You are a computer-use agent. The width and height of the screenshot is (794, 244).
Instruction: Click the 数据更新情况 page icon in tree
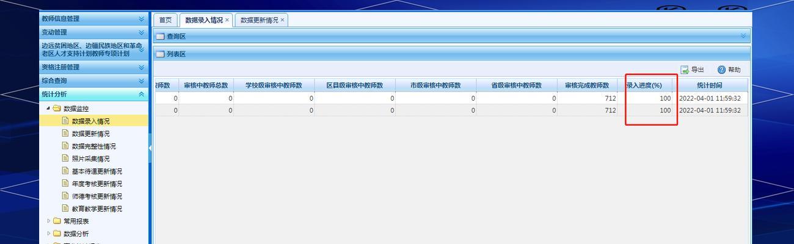coord(65,134)
